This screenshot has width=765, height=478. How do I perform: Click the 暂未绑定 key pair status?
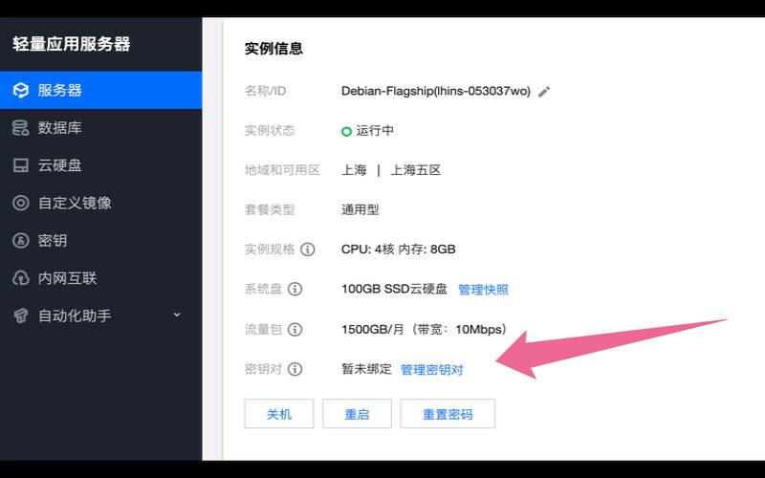[x=366, y=369]
